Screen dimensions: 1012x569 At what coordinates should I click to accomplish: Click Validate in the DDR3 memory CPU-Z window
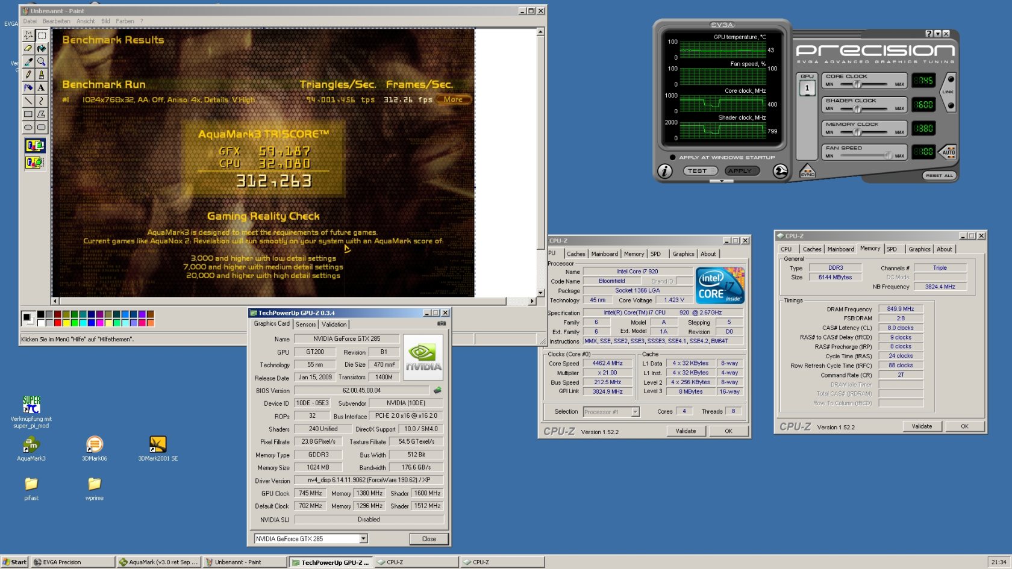pos(922,426)
